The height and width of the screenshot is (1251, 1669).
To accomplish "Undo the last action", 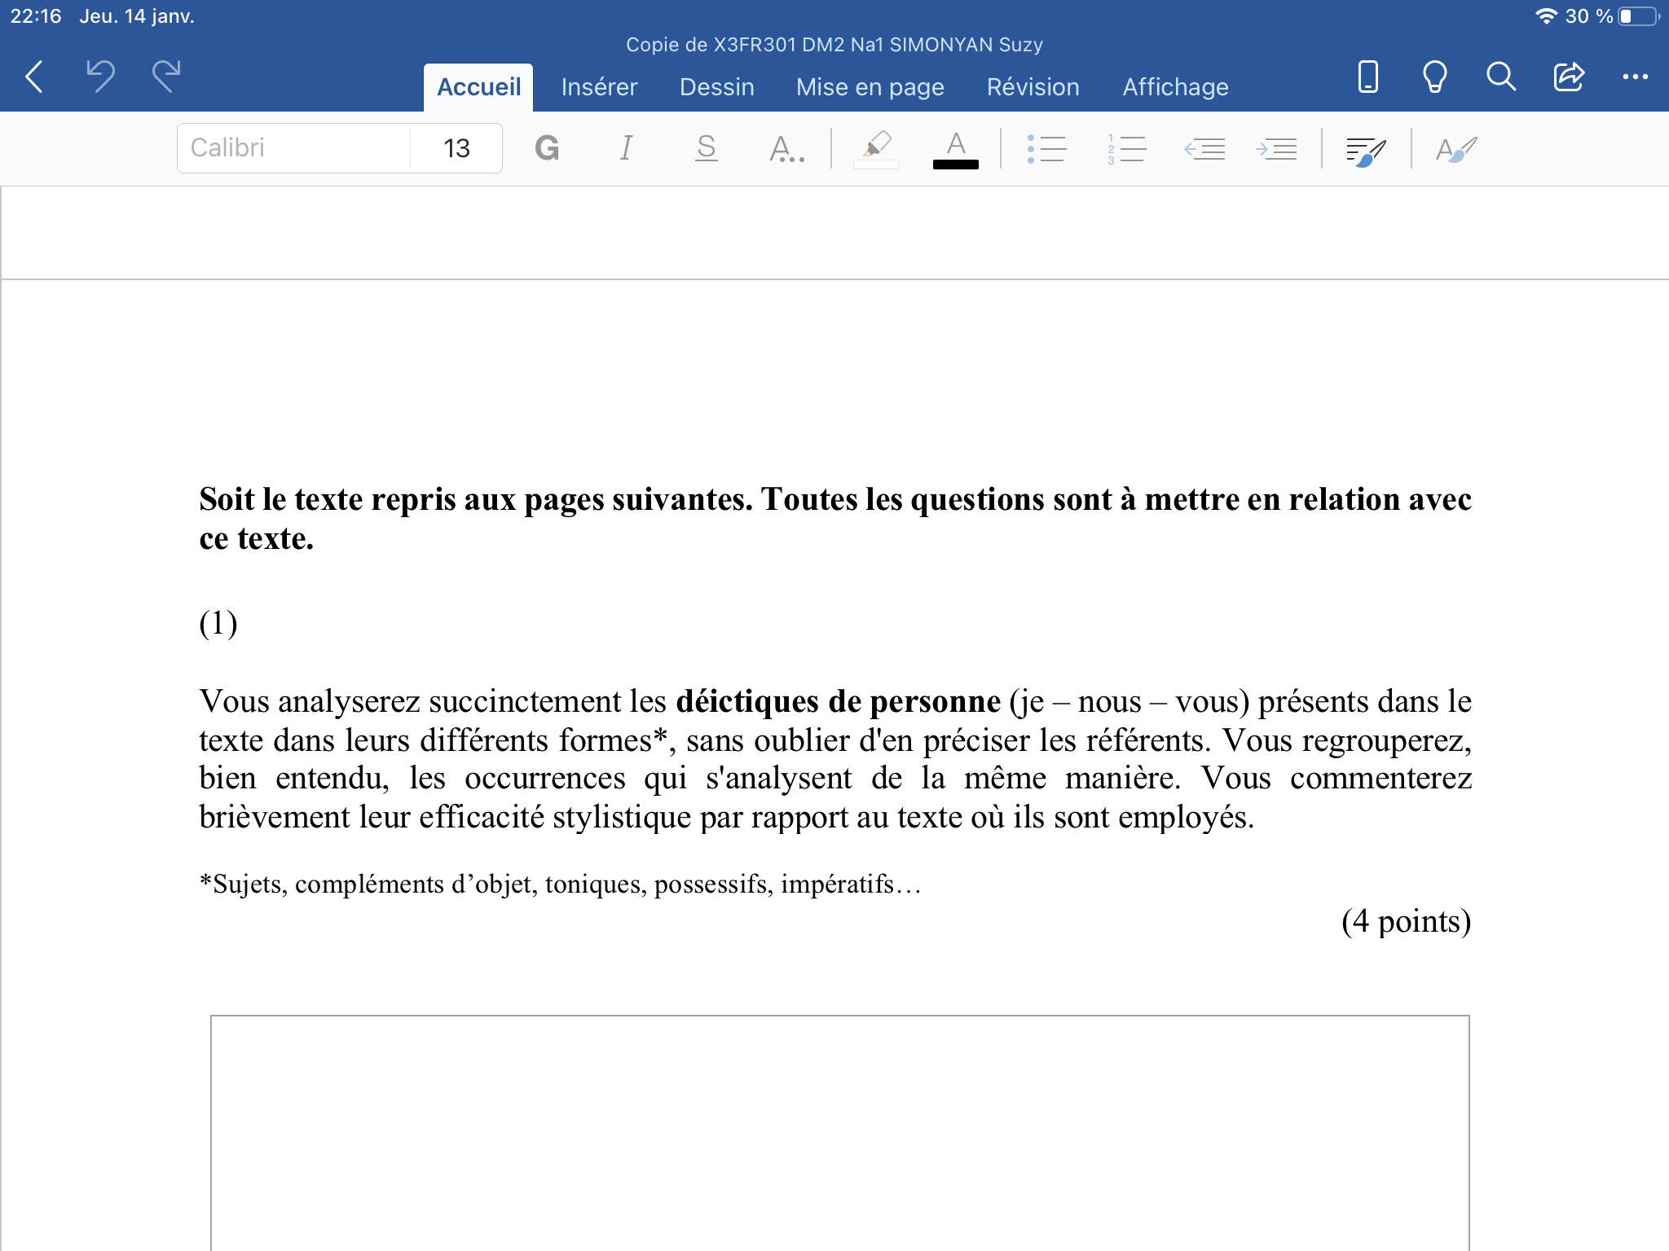I will (x=100, y=77).
